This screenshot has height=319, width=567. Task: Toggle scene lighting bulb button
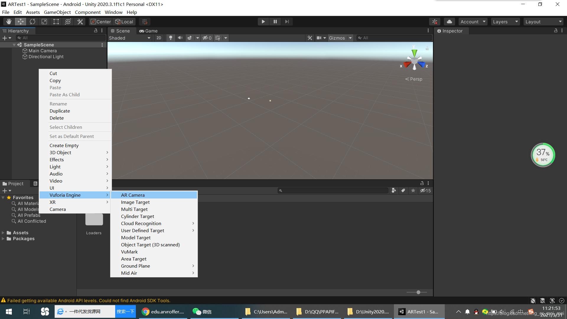170,38
